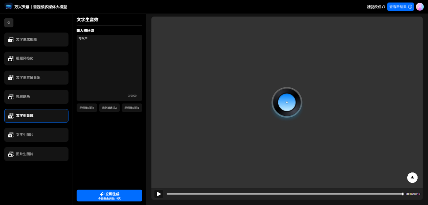
Task: Collapse the left sidebar with arrow icon
Action: pos(9,23)
